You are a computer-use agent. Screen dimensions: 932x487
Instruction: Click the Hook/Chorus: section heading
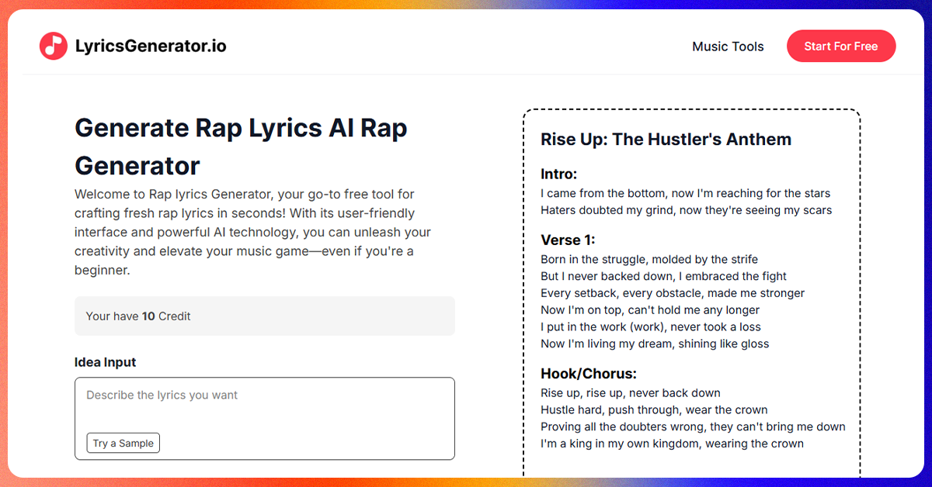[589, 374]
